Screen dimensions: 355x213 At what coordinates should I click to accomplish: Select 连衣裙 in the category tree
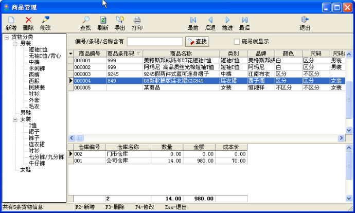point(37,144)
